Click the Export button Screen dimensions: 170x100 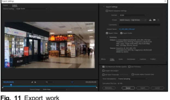(143, 88)
